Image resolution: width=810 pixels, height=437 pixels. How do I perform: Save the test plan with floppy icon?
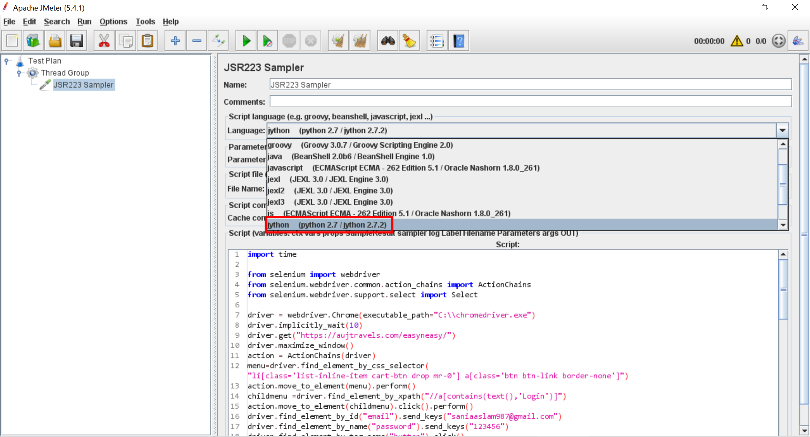tap(76, 41)
